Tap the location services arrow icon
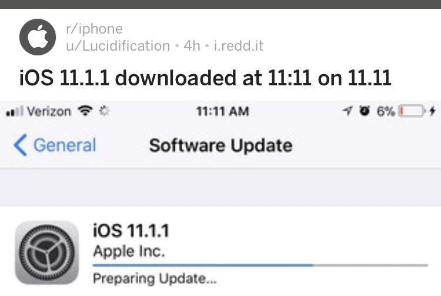The width and height of the screenshot is (441, 296). tap(348, 111)
